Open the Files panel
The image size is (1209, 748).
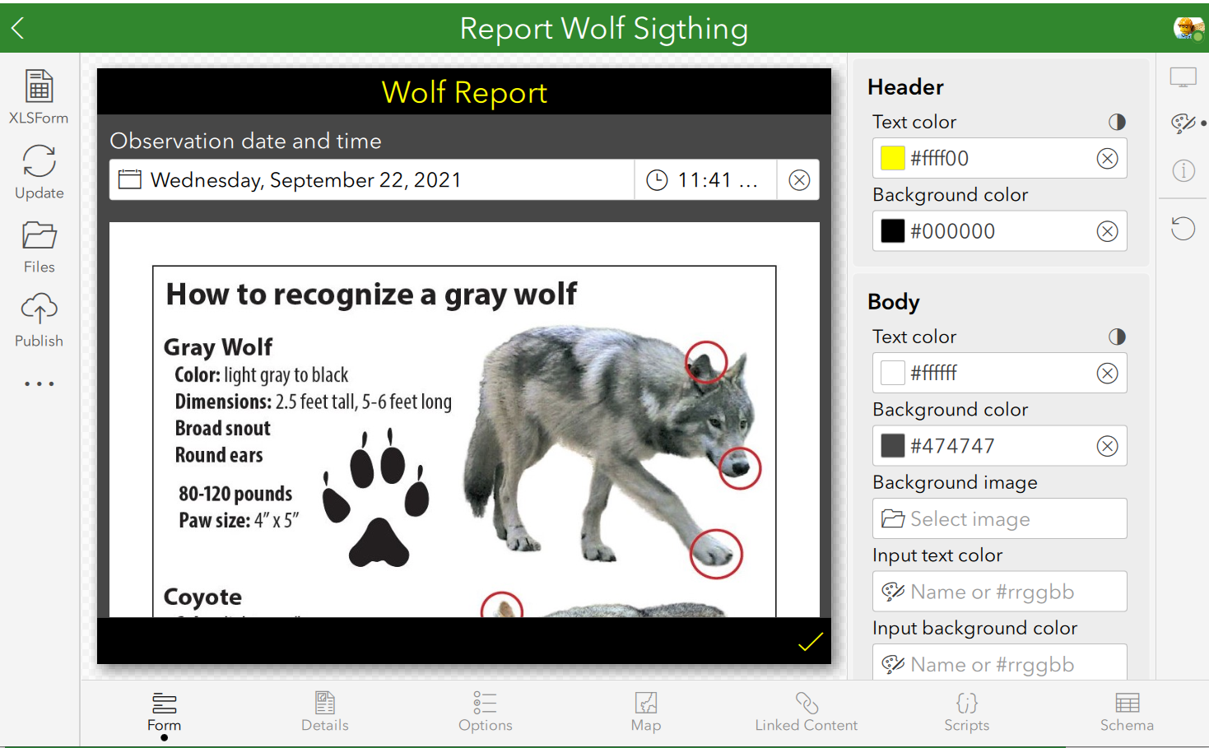[x=39, y=243]
